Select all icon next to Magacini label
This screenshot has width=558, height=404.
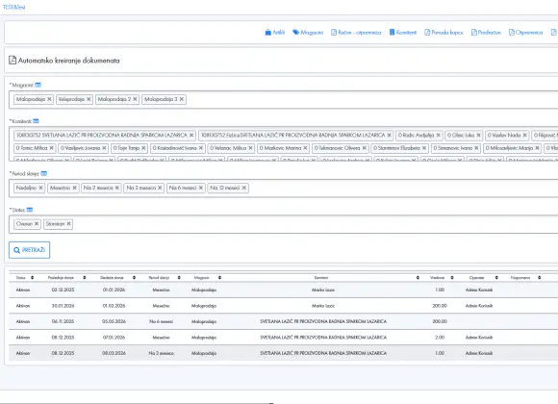pyautogui.click(x=38, y=85)
